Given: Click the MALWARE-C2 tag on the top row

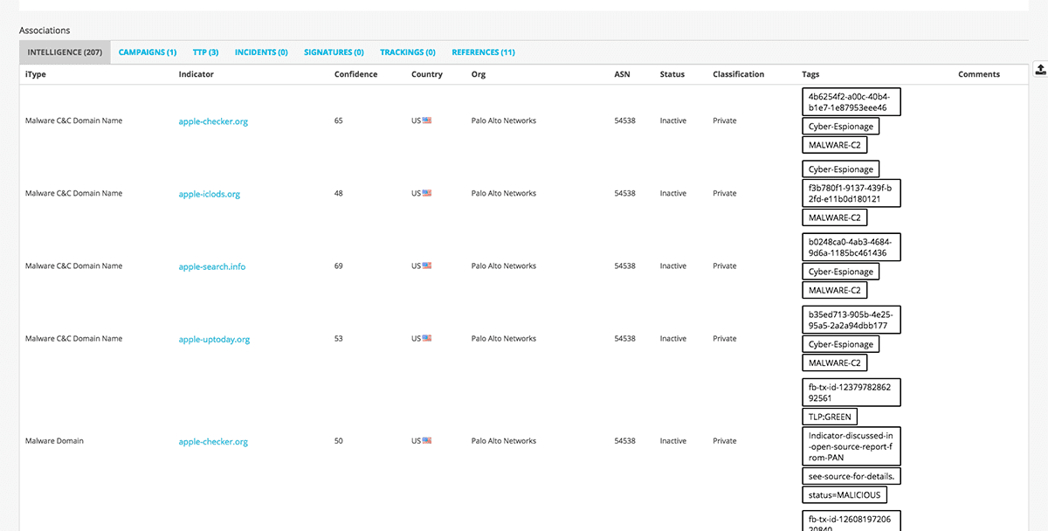Looking at the screenshot, I should (x=834, y=144).
